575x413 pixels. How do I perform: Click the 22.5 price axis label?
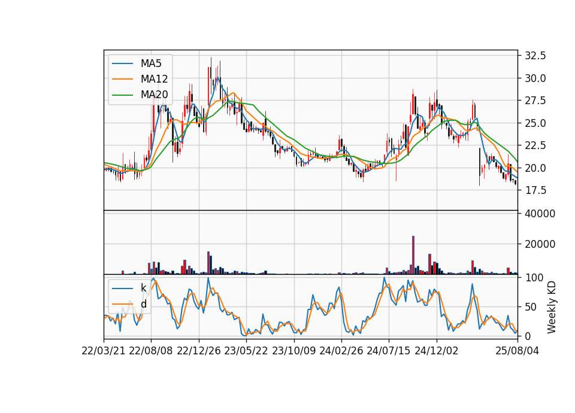[535, 145]
